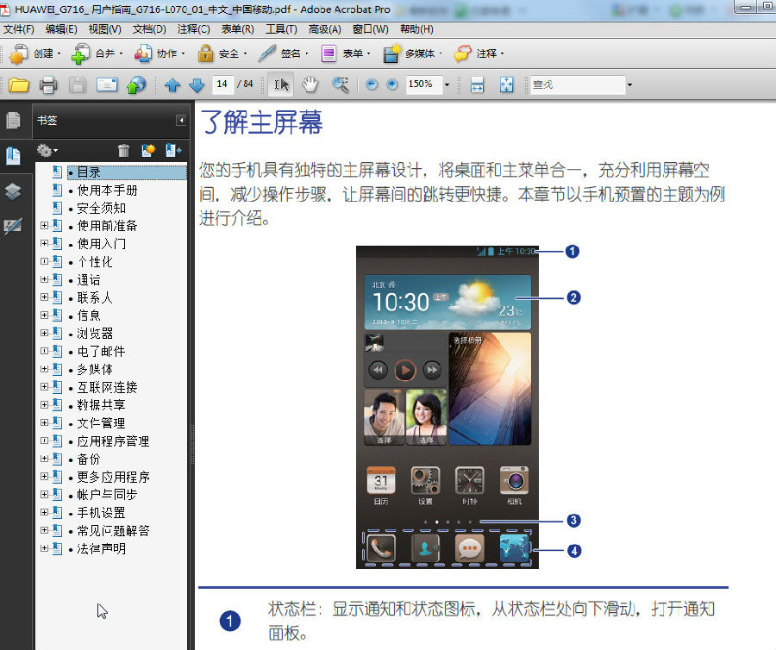This screenshot has width=776, height=650.
Task: Click the page number field showing 14
Action: [x=222, y=84]
